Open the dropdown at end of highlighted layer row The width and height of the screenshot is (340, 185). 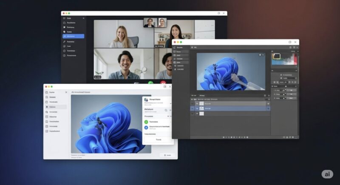[268, 108]
